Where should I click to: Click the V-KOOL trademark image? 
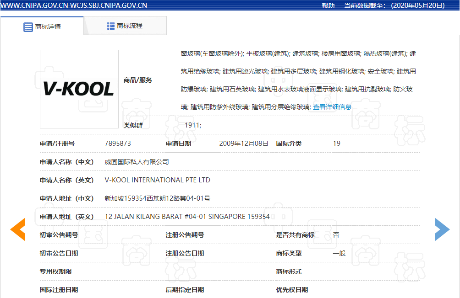[79, 89]
